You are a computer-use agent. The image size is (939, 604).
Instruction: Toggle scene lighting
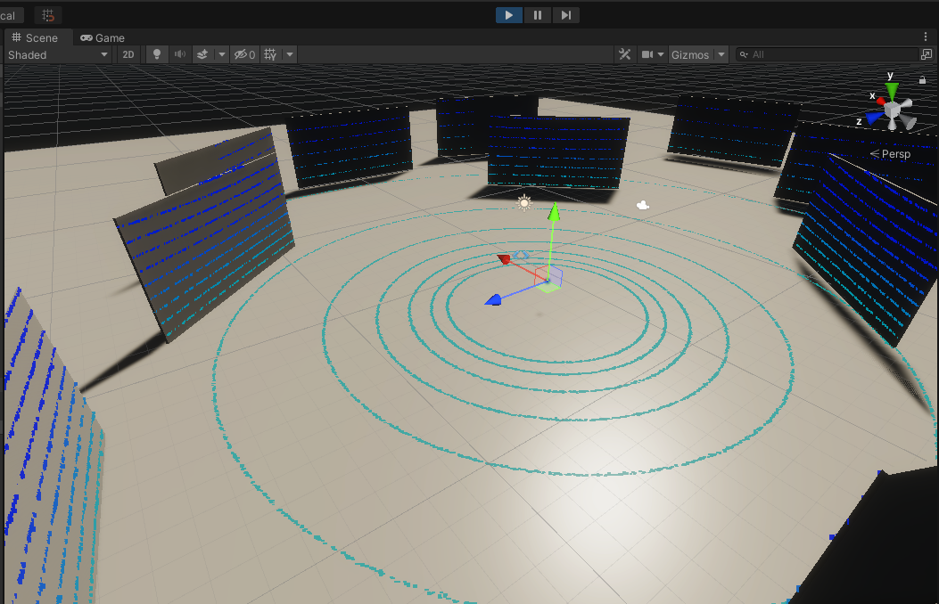point(156,54)
